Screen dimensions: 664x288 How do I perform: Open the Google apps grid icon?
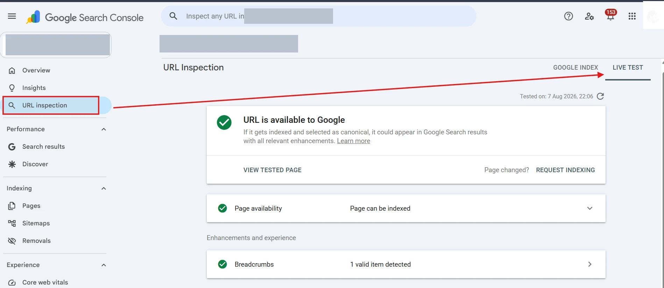(x=632, y=16)
